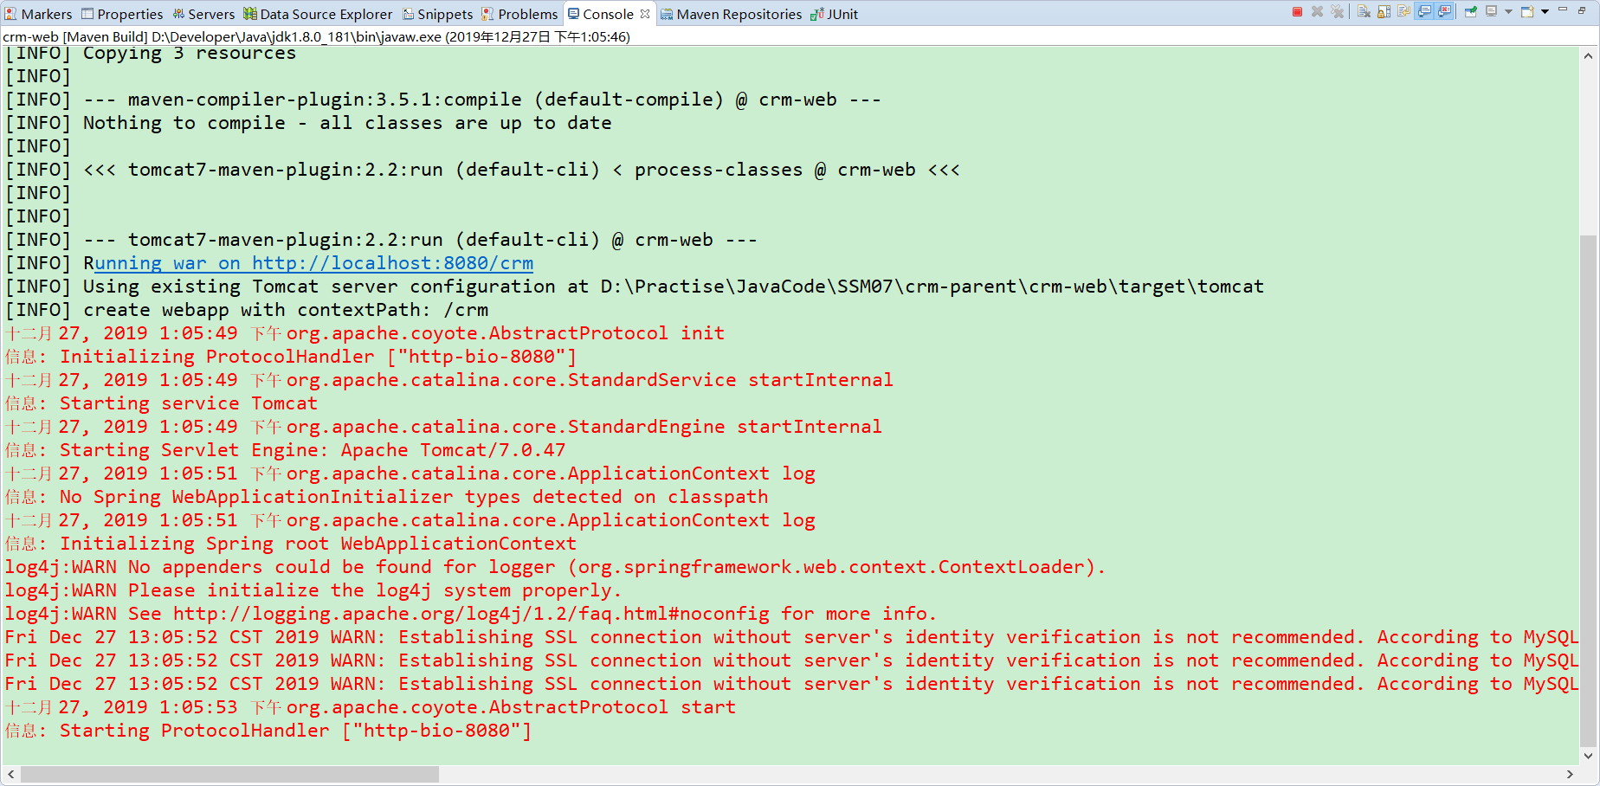Enable word wrap in the console
This screenshot has height=786, width=1600.
1404,11
